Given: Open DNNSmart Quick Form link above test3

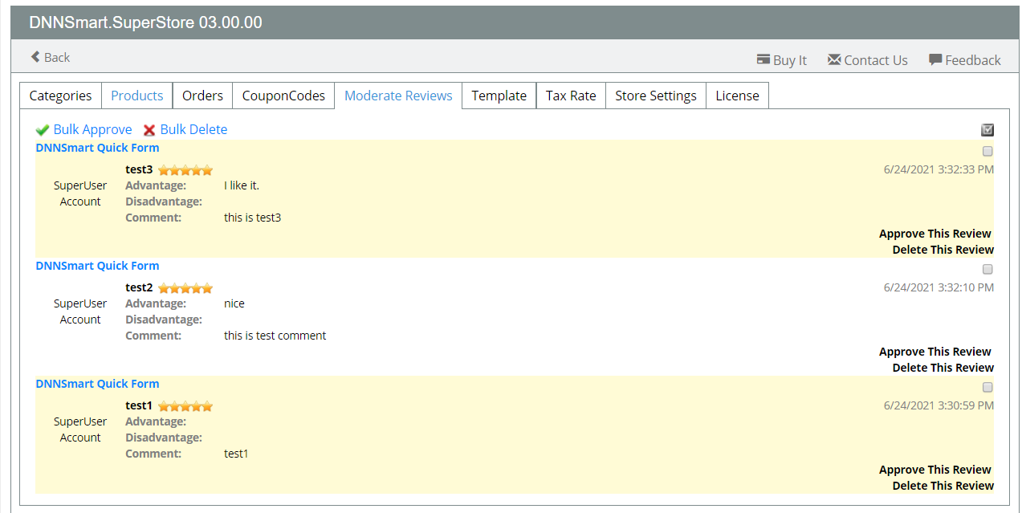Looking at the screenshot, I should (97, 148).
